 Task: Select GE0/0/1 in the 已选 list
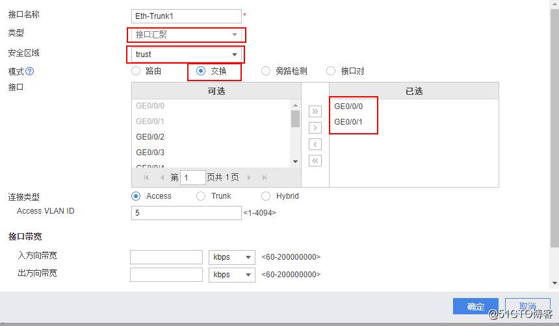point(348,122)
